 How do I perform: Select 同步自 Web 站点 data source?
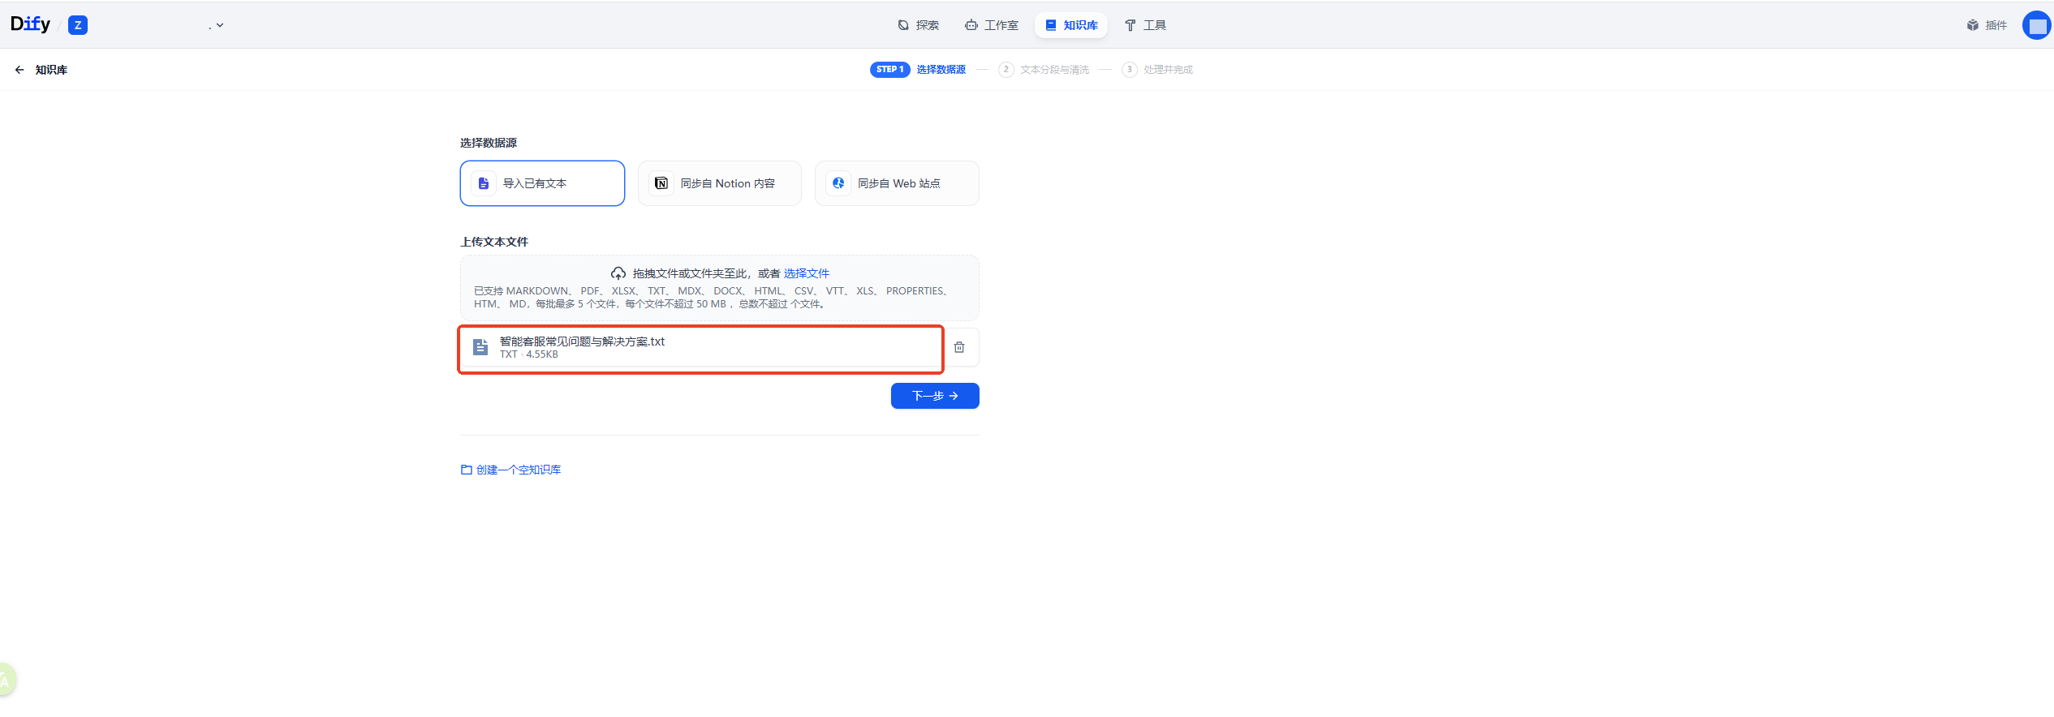[x=897, y=183]
